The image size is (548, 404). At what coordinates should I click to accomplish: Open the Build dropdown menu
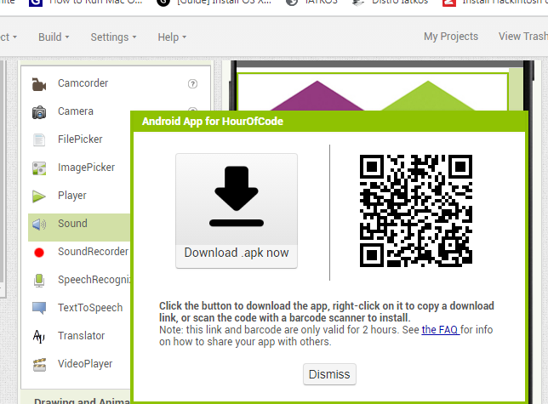(54, 37)
